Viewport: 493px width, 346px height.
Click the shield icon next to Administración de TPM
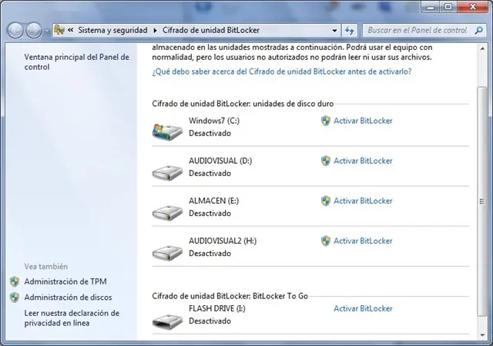point(15,281)
